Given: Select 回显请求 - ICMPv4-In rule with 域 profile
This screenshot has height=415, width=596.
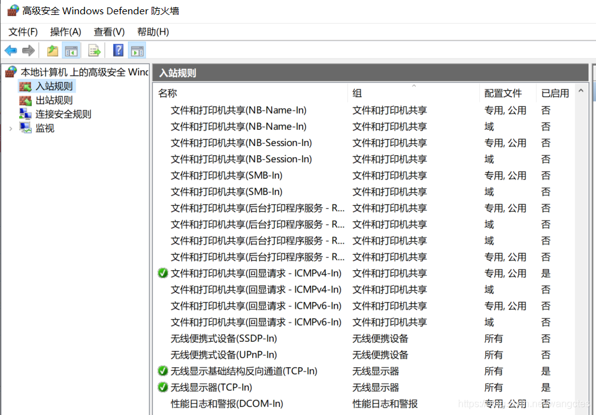Looking at the screenshot, I should coord(256,290).
